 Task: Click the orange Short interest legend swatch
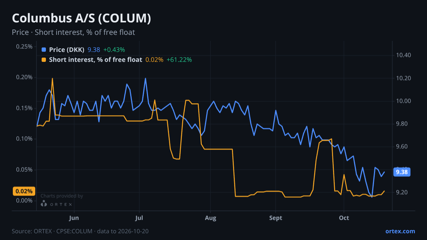[44, 60]
